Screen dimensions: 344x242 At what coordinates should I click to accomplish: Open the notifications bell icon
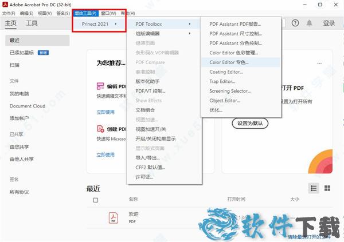click(310, 23)
